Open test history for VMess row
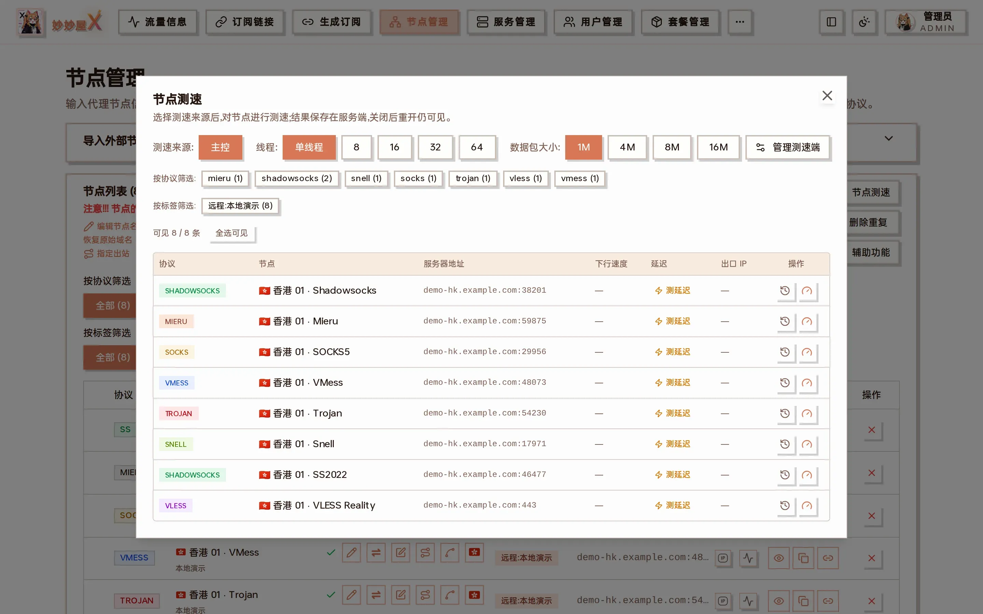The image size is (983, 614). [x=785, y=382]
